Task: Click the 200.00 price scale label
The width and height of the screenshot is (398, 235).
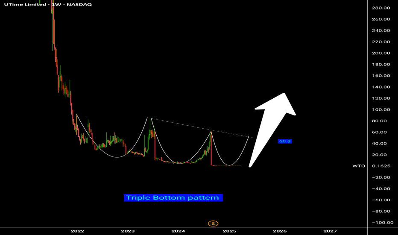Action: click(381, 53)
